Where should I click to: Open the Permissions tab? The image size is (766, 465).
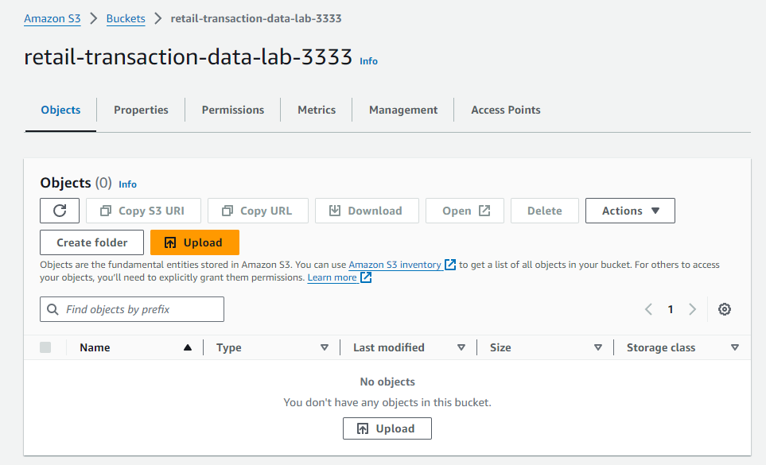[x=232, y=110]
